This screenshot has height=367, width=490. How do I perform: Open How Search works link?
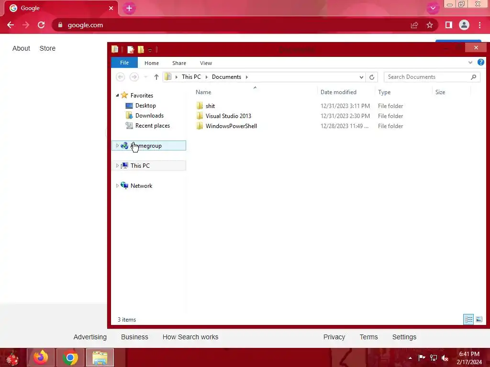click(x=190, y=337)
